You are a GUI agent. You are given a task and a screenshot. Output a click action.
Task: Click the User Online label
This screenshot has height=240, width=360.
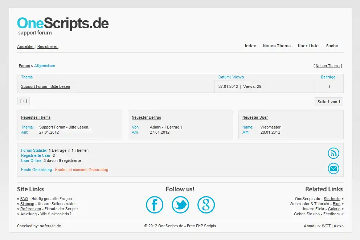click(32, 160)
